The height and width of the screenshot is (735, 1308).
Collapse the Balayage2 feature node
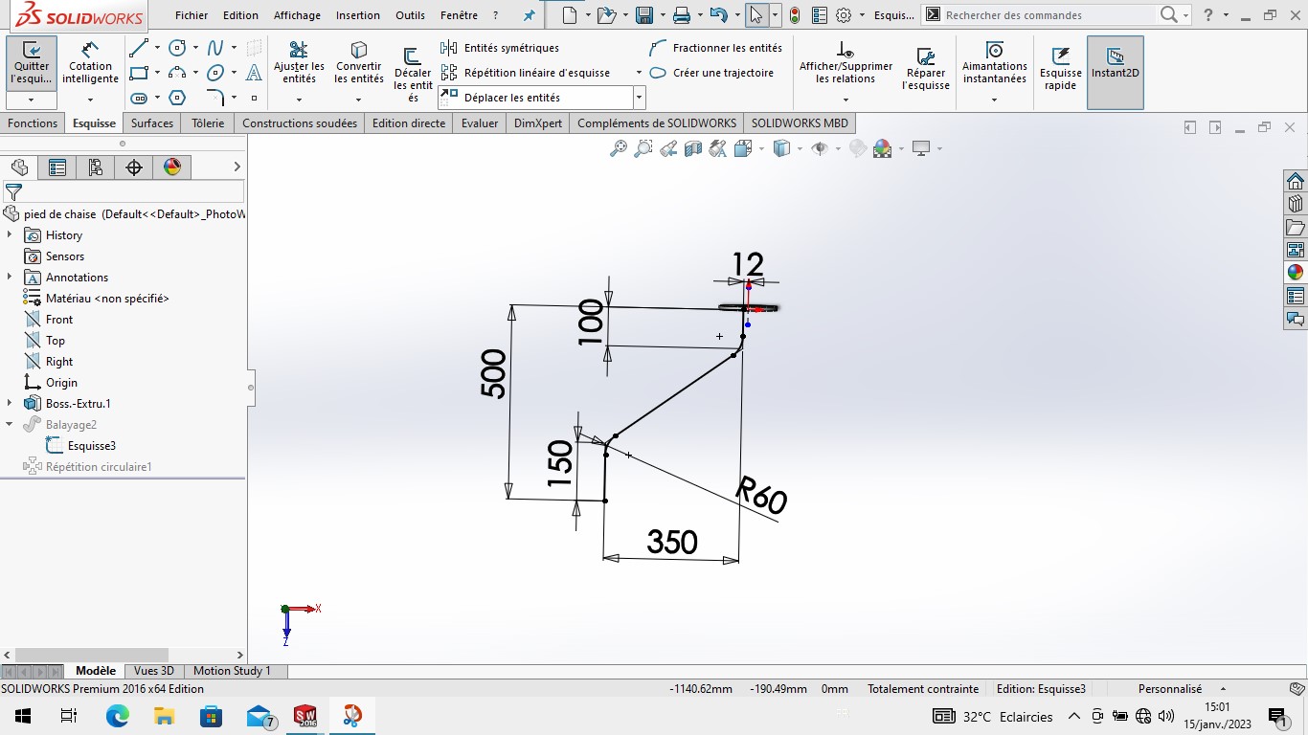pyautogui.click(x=10, y=425)
